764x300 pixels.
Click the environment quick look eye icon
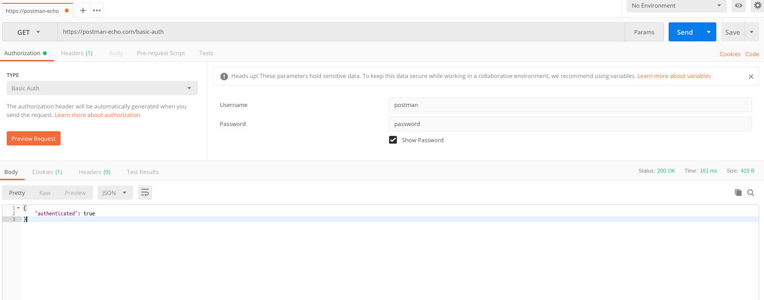pyautogui.click(x=738, y=6)
